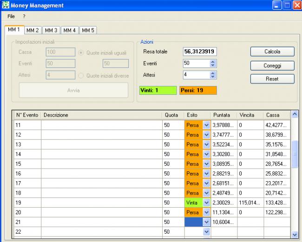Click the table vertical scrollbar thumb
The image size is (302, 242).
[x=295, y=154]
